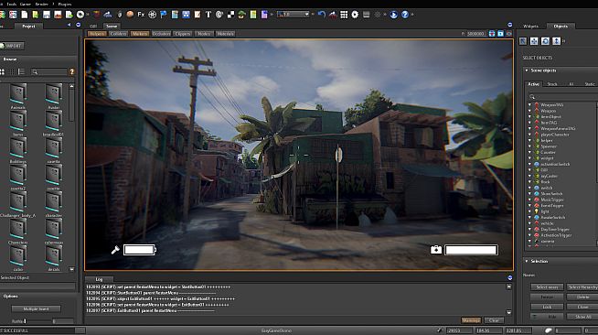The width and height of the screenshot is (598, 335).
Task: Click the Log scroll down arrow
Action: [509, 312]
